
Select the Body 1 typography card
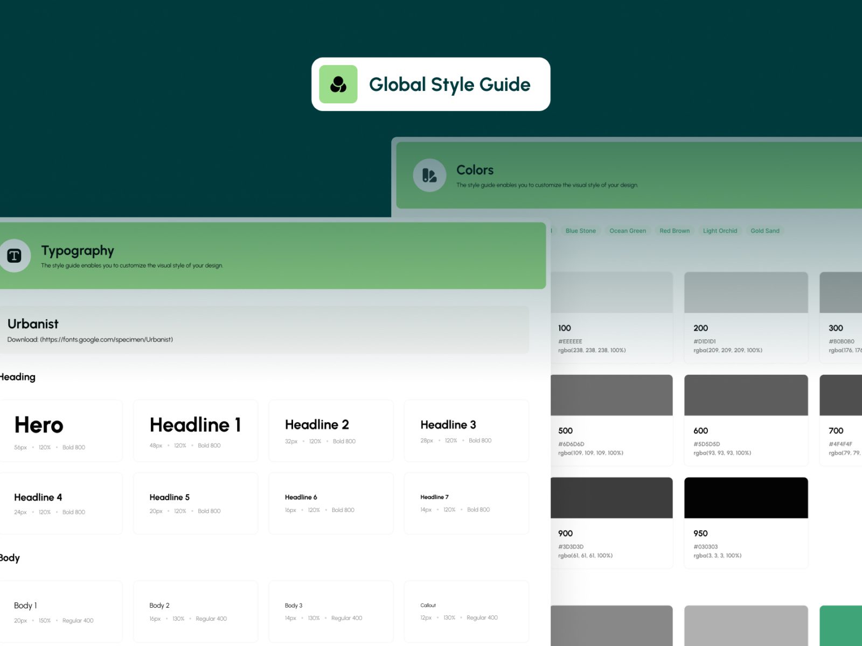[x=61, y=612]
